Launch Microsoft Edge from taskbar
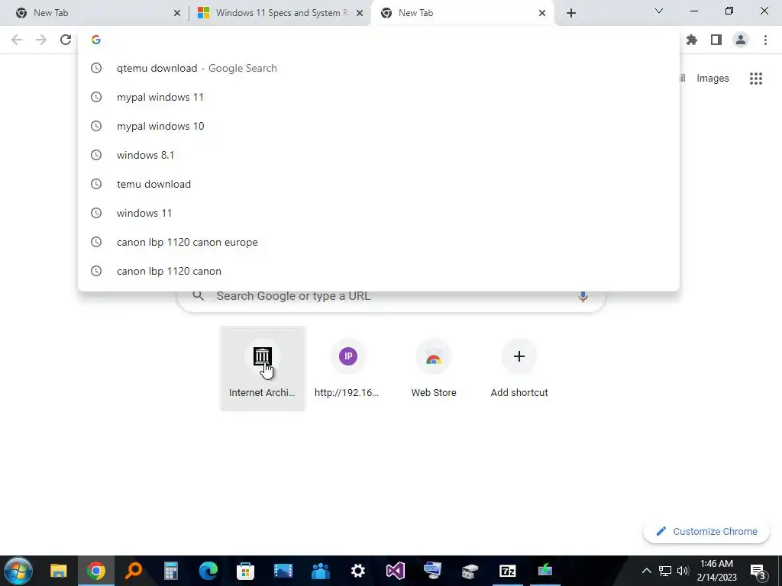 (208, 571)
